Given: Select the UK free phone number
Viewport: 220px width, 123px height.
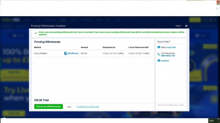Looking at the screenshot, I should pos(168,56).
